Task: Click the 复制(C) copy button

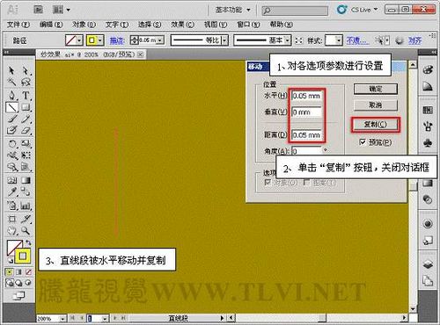Action: pos(376,125)
